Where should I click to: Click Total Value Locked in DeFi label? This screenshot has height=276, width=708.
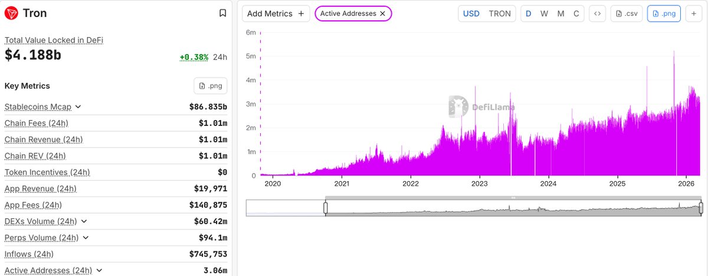[54, 40]
